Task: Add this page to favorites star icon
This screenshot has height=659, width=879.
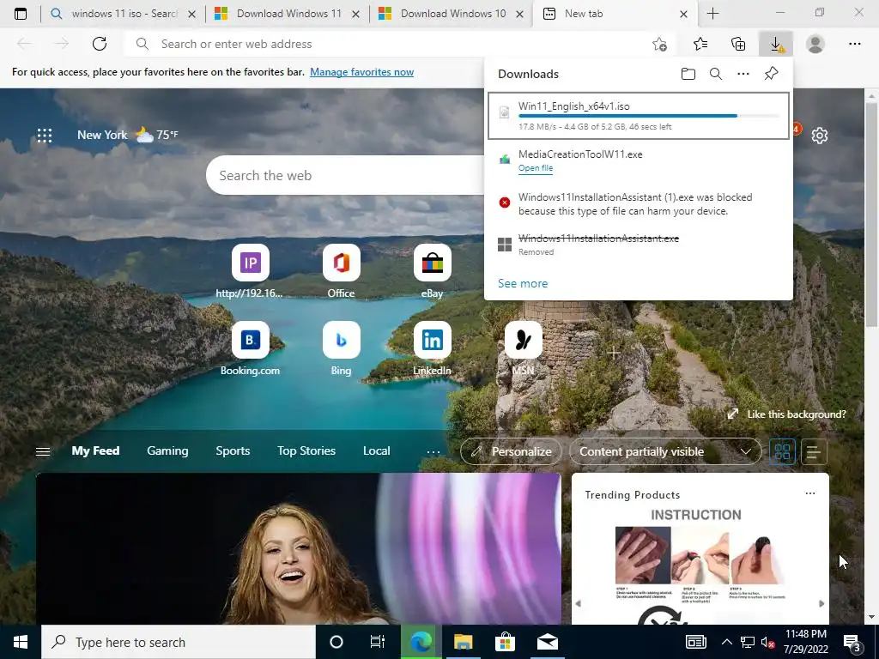Action: [660, 44]
